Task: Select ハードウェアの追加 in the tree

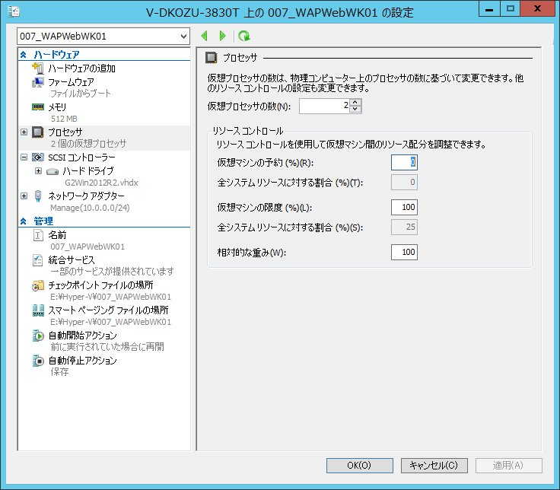Action: tap(81, 68)
